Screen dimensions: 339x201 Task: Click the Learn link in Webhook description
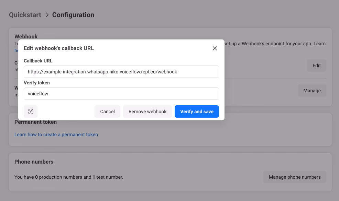(x=320, y=44)
